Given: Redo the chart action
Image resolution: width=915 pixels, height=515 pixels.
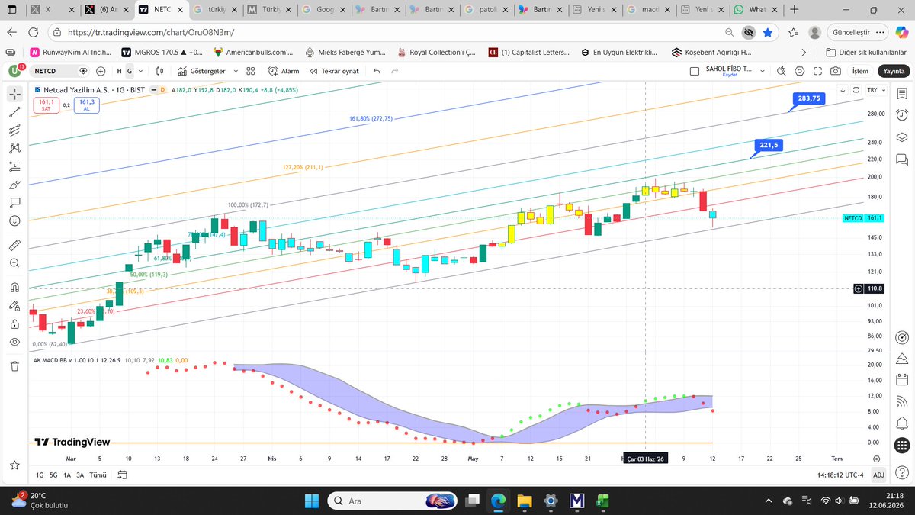Looking at the screenshot, I should pyautogui.click(x=394, y=70).
